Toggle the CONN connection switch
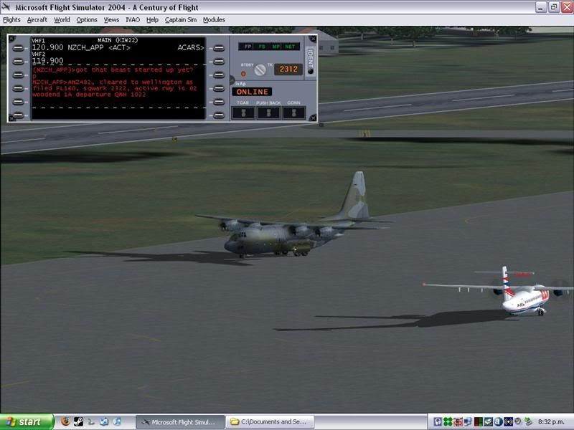574x430 pixels. (x=293, y=113)
